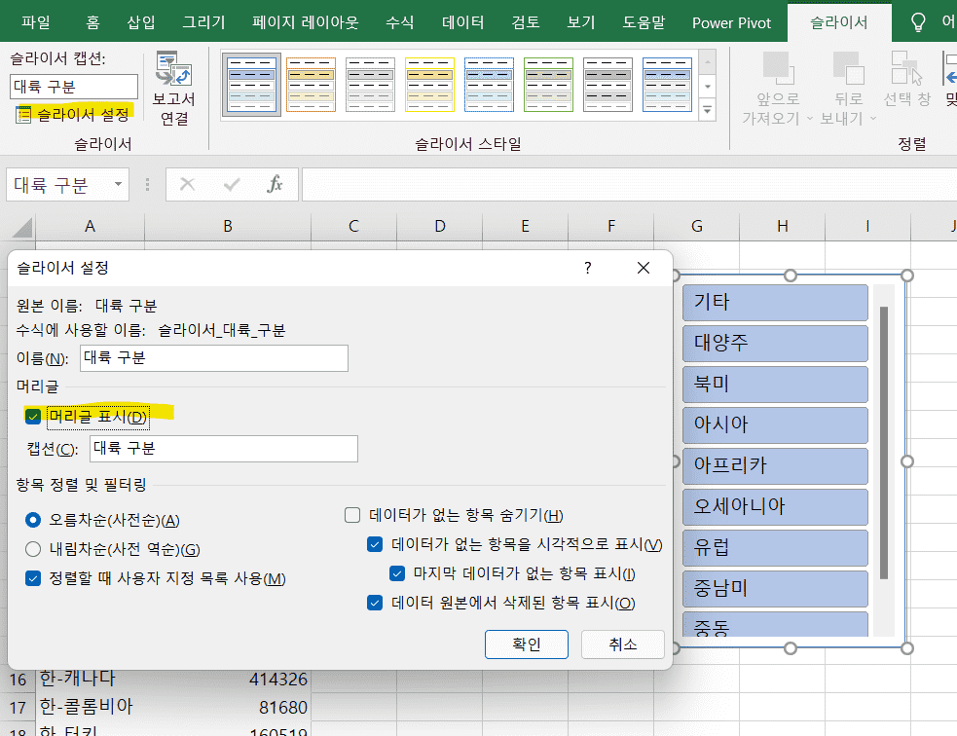957x736 pixels.
Task: Toggle the 머리글 표시 checkbox
Action: tap(34, 417)
